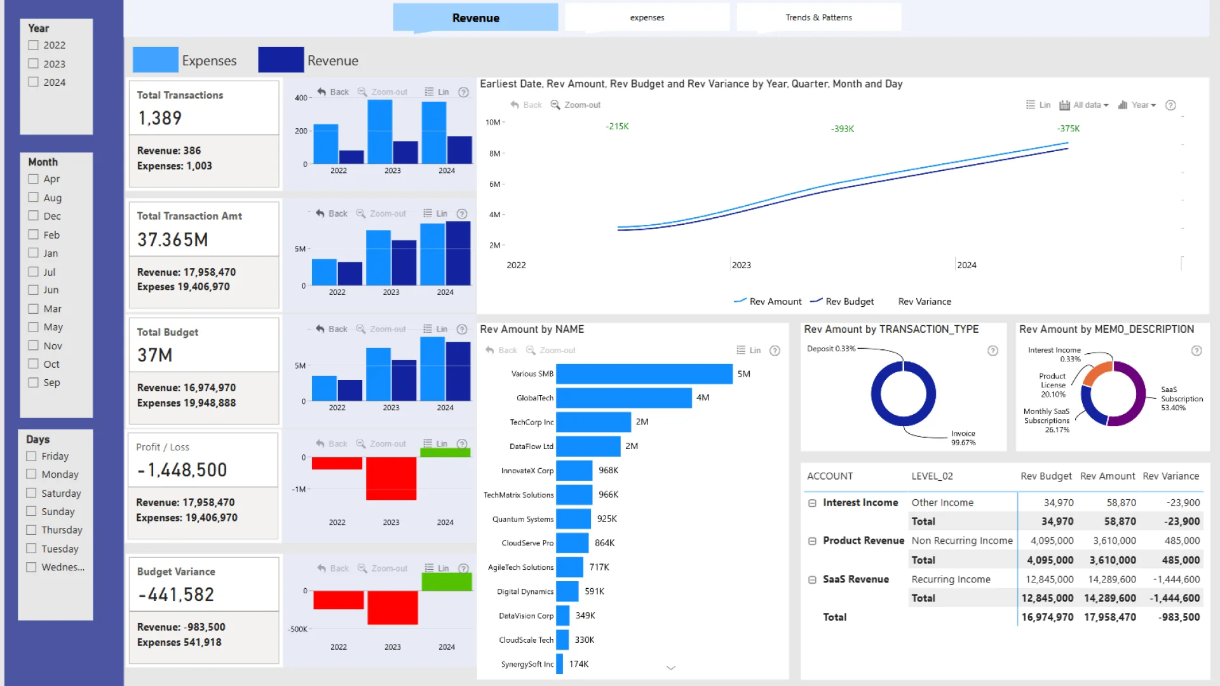Click the Zoom-out icon in the Budget Variance chart

point(362,568)
